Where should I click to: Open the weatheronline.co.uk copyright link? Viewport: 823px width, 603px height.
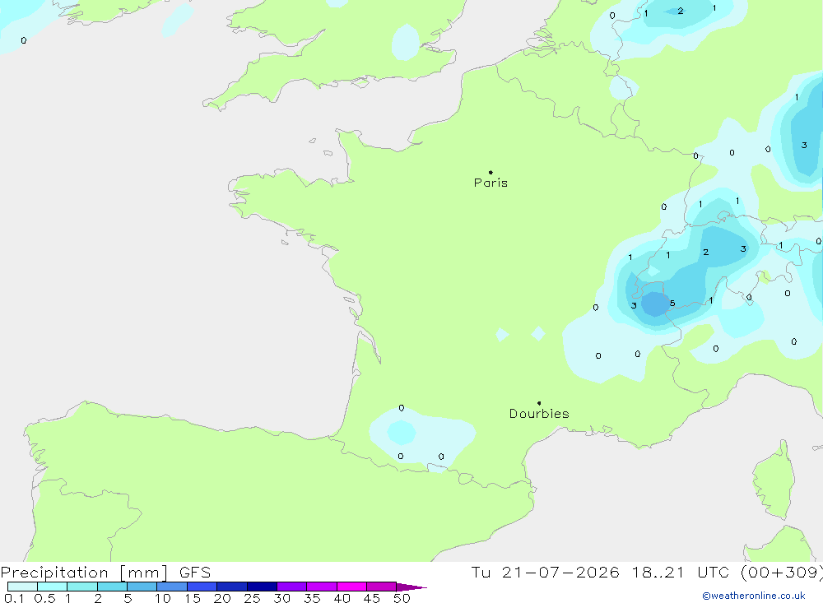pyautogui.click(x=754, y=596)
